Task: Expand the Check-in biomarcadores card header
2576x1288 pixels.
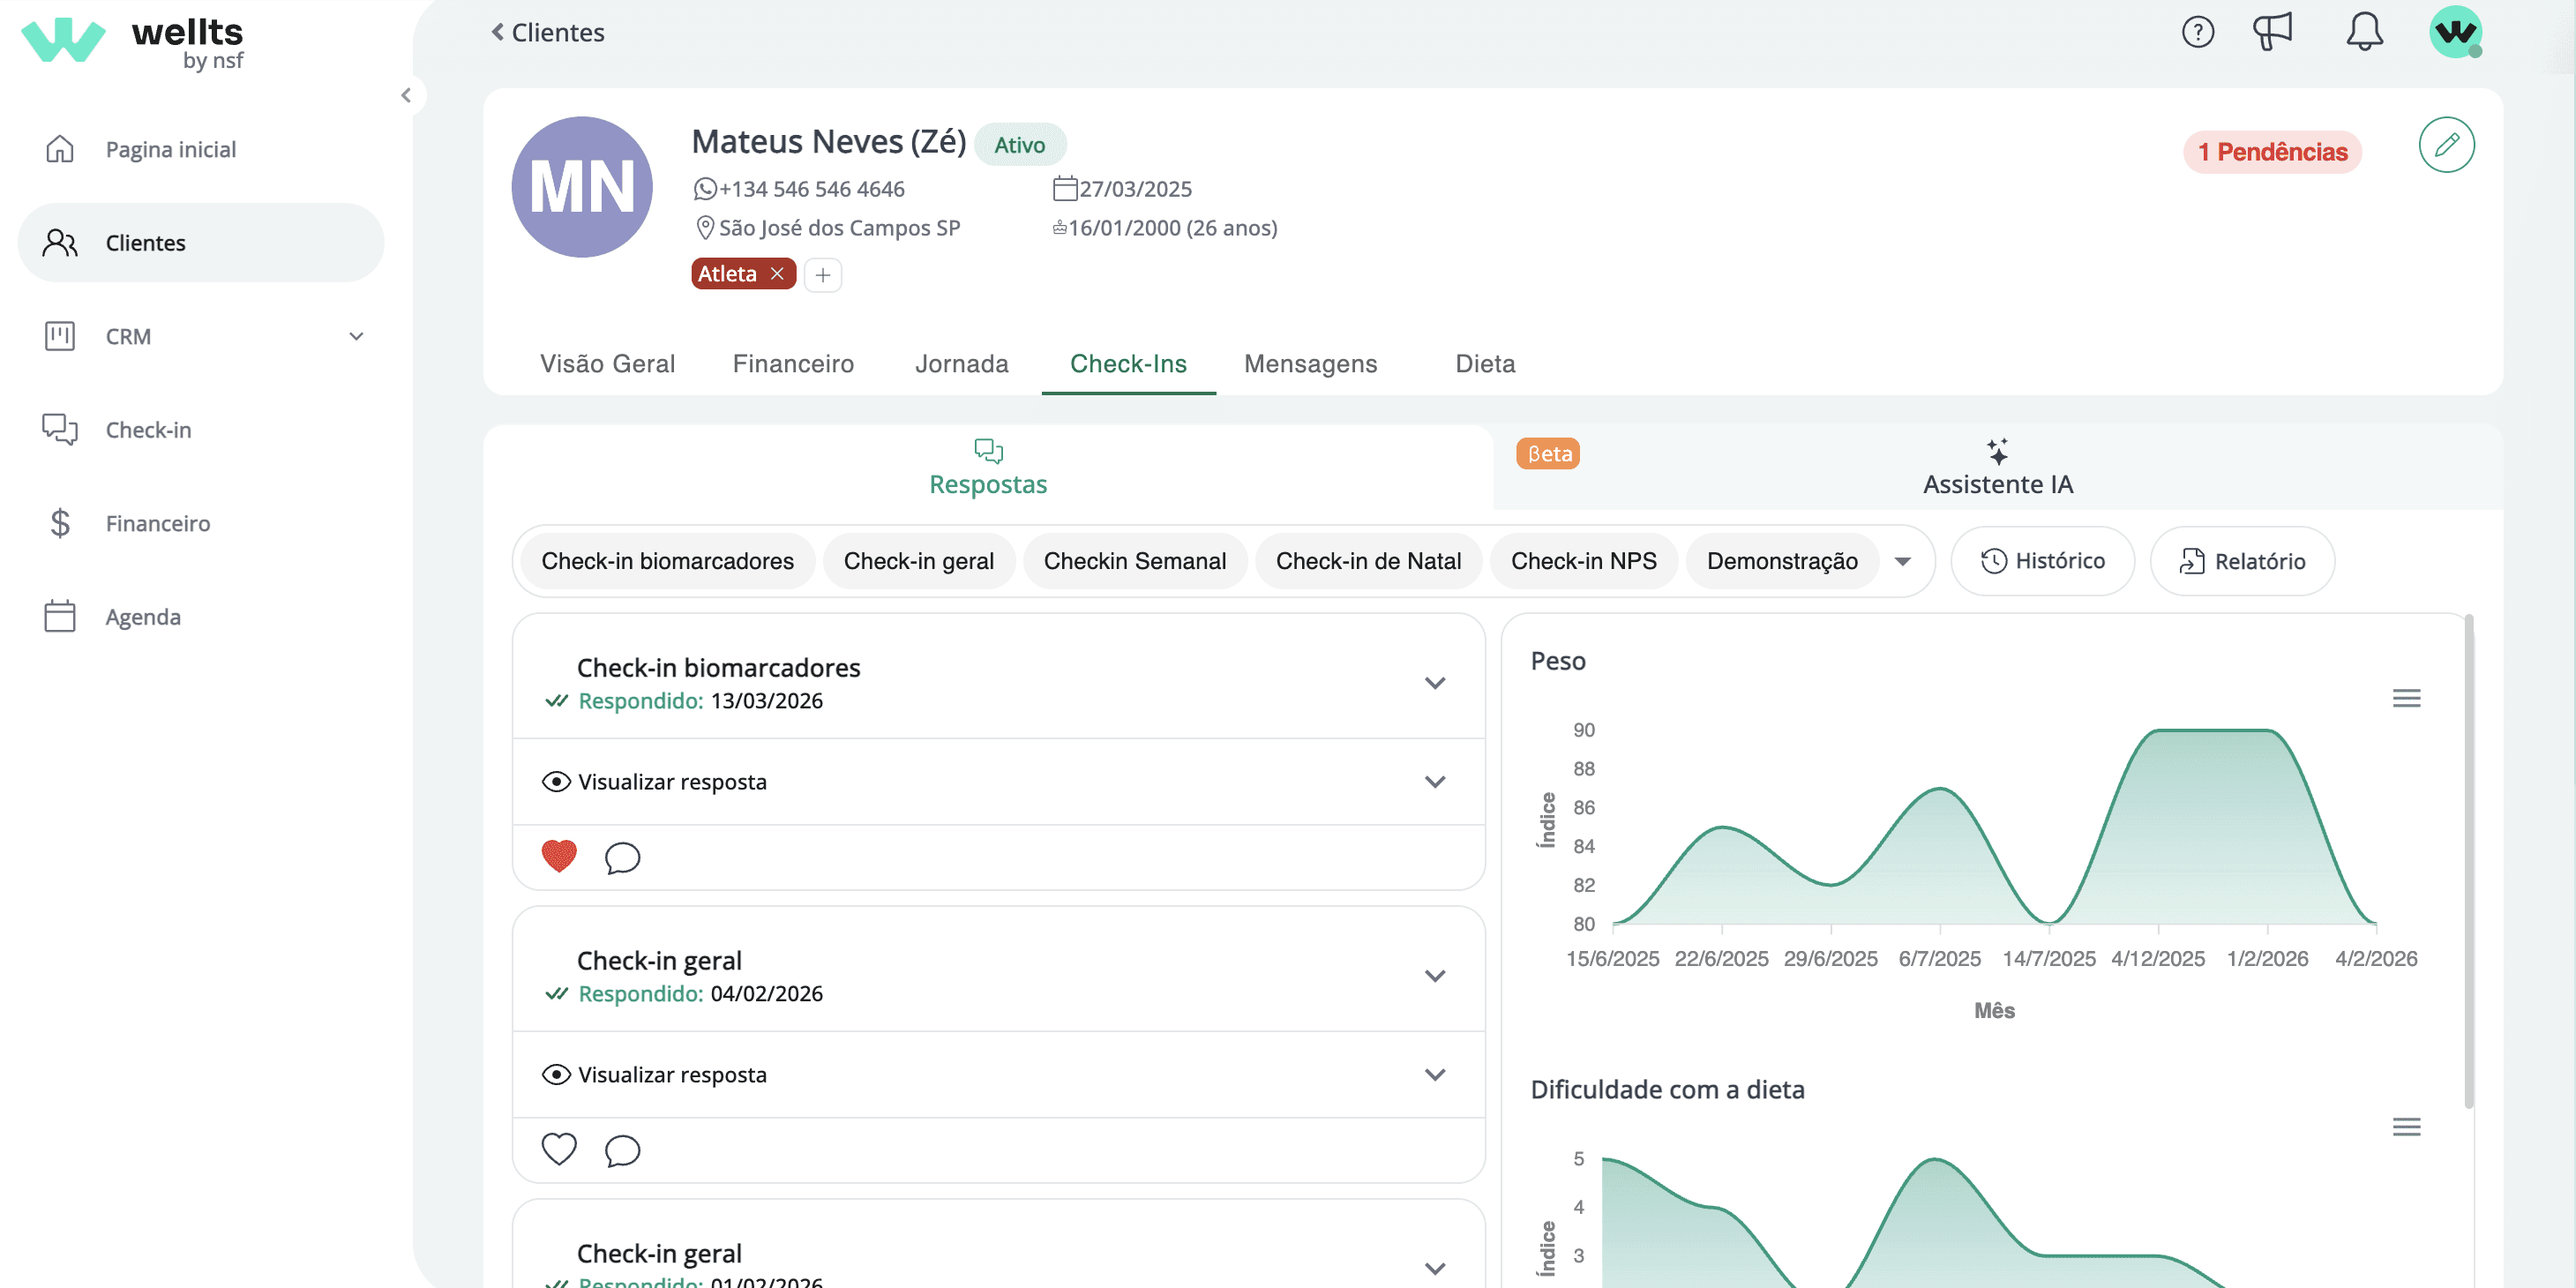Action: pyautogui.click(x=998, y=683)
